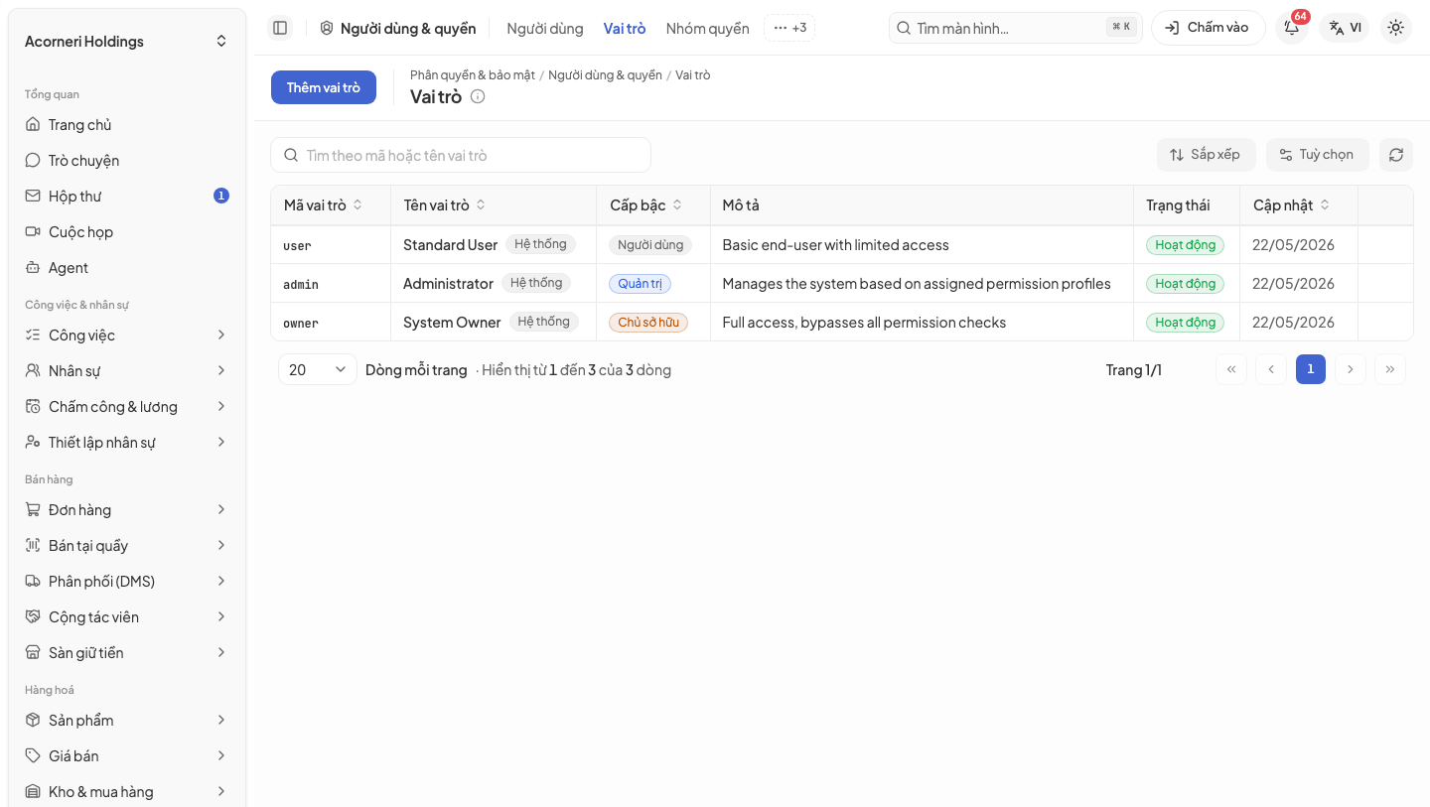Jump to last page arrow

1389,369
